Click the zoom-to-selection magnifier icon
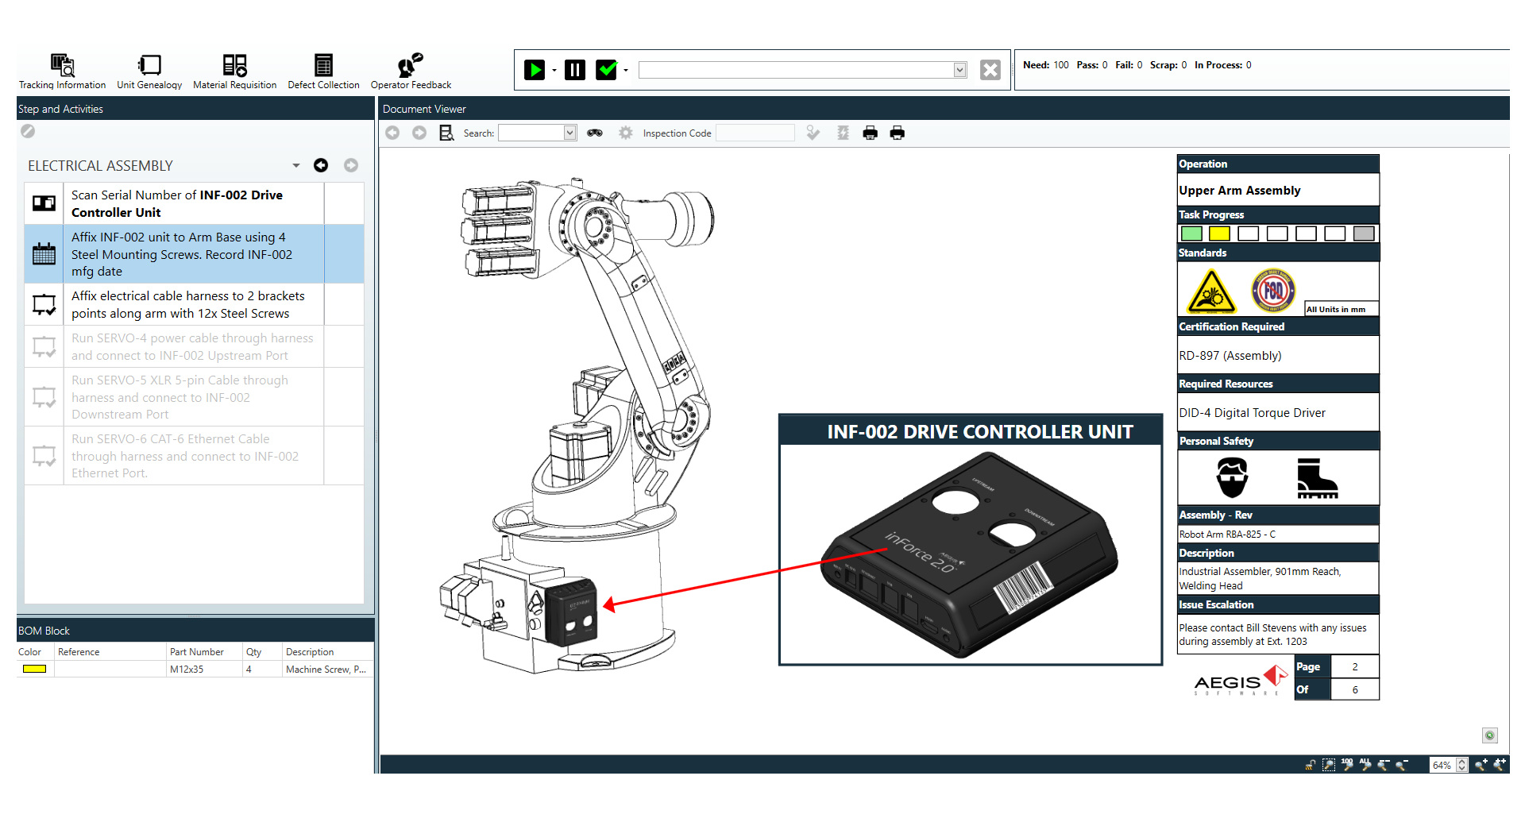The height and width of the screenshot is (826, 1525). [1329, 765]
